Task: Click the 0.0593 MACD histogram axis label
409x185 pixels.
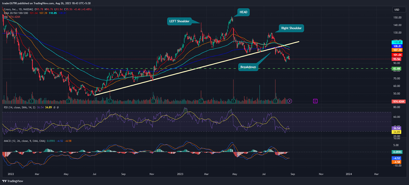Action: click(397, 152)
